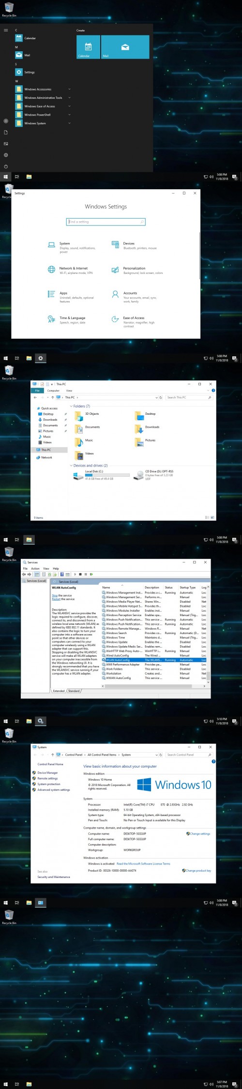Switch to the Standard tab in Services
Image resolution: width=242 pixels, height=1089 pixels.
click(x=74, y=691)
